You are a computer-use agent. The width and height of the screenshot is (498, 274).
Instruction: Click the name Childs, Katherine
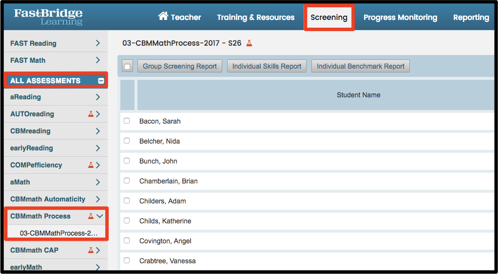point(165,221)
